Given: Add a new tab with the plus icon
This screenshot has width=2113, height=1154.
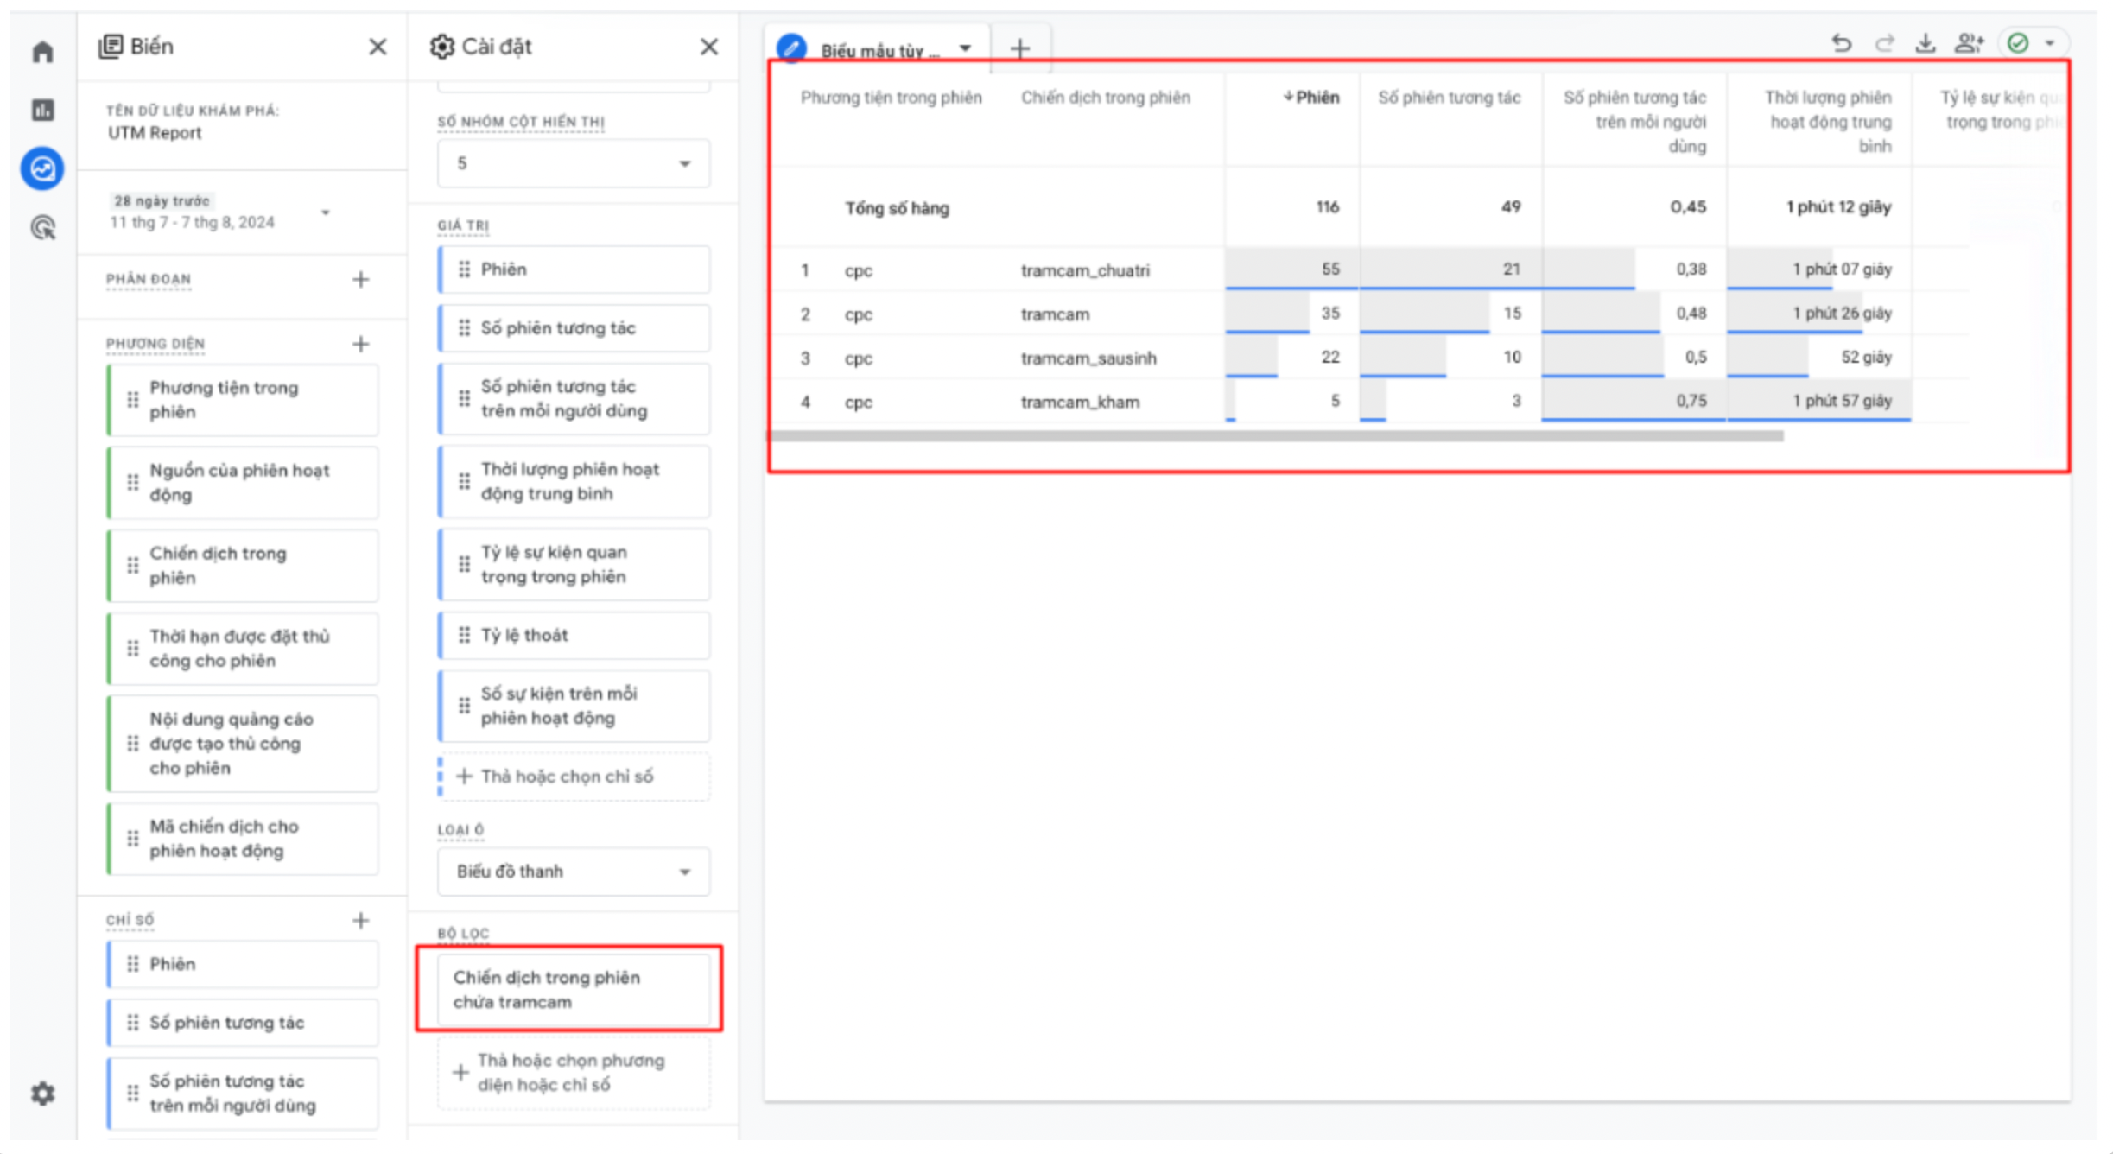Looking at the screenshot, I should tap(1020, 48).
